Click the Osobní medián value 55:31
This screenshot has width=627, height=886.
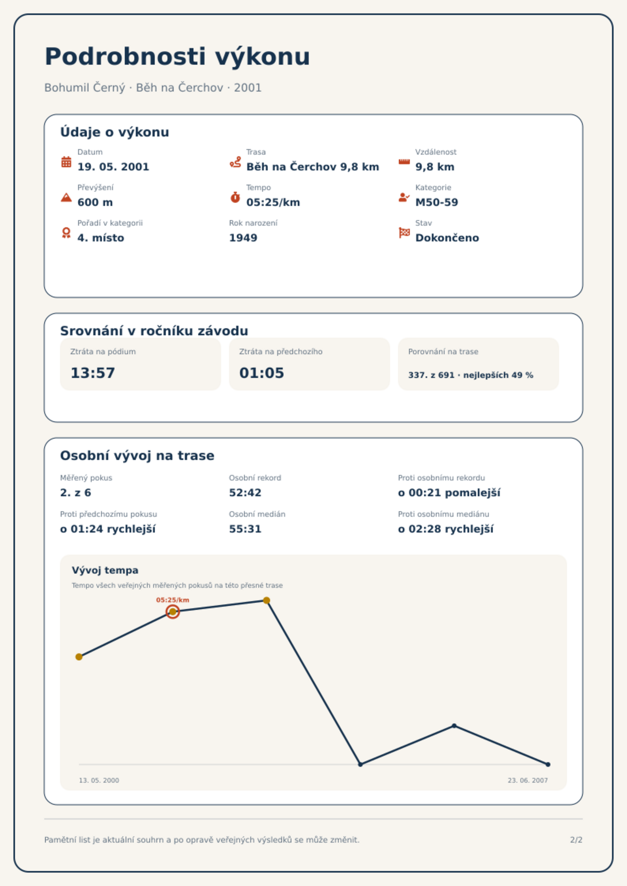245,529
